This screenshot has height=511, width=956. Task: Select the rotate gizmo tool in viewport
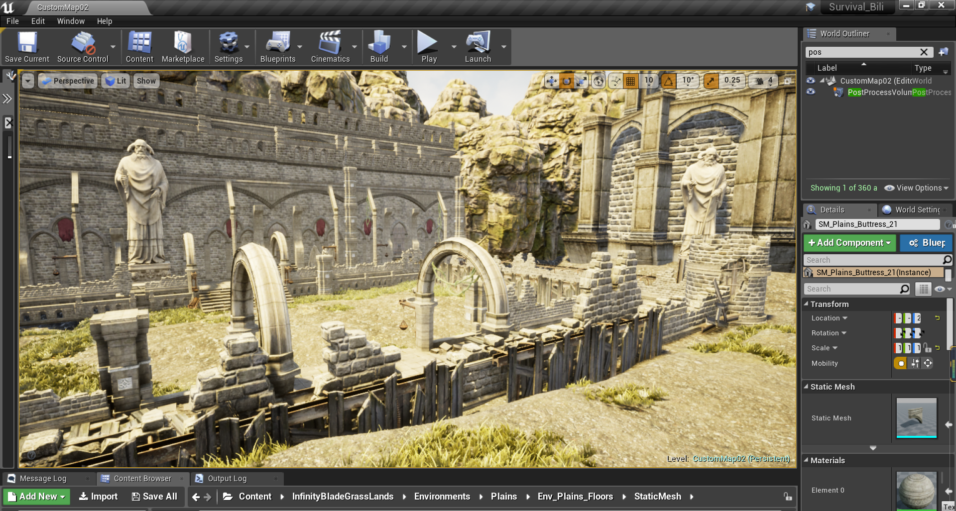pyautogui.click(x=567, y=81)
